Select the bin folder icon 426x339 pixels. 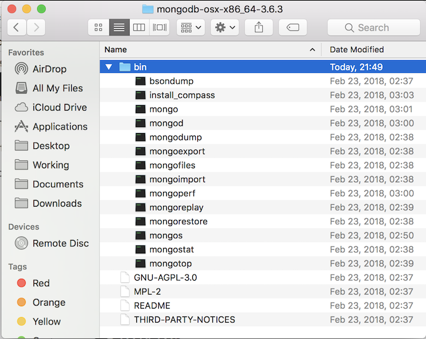pos(125,67)
